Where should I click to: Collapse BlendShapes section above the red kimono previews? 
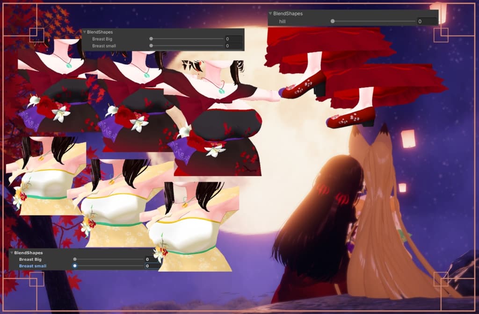tap(85, 32)
